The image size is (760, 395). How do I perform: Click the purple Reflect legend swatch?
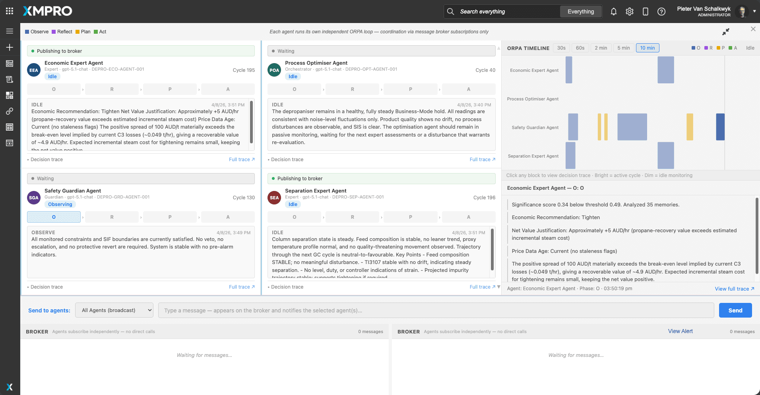[54, 32]
